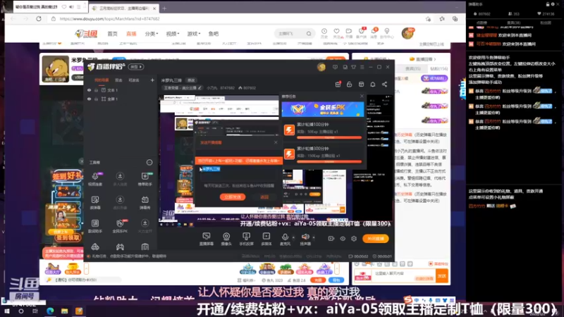Image resolution: width=564 pixels, height=317 pixels.
Task: Collapse toolbox with 工具箱 circle icon
Action: click(149, 163)
